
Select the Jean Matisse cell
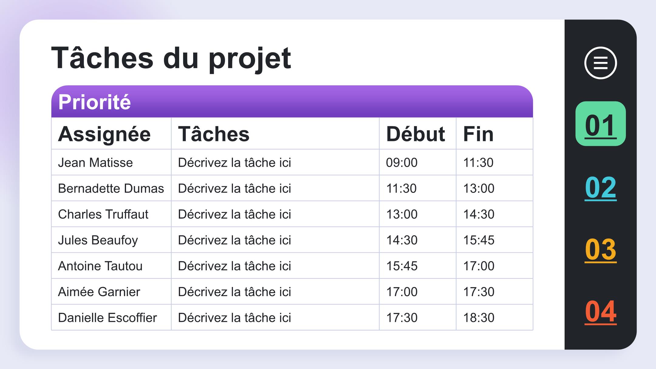pos(111,162)
